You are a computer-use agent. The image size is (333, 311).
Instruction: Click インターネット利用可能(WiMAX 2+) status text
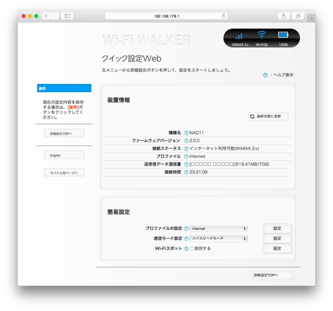point(224,149)
